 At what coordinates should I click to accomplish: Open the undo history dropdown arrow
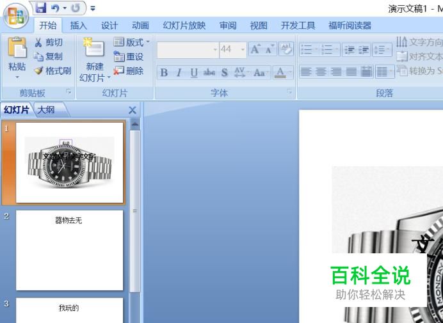pyautogui.click(x=65, y=8)
